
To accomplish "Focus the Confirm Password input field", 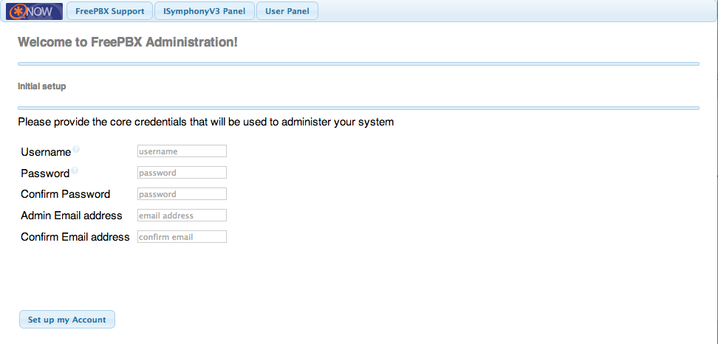I will tap(182, 194).
